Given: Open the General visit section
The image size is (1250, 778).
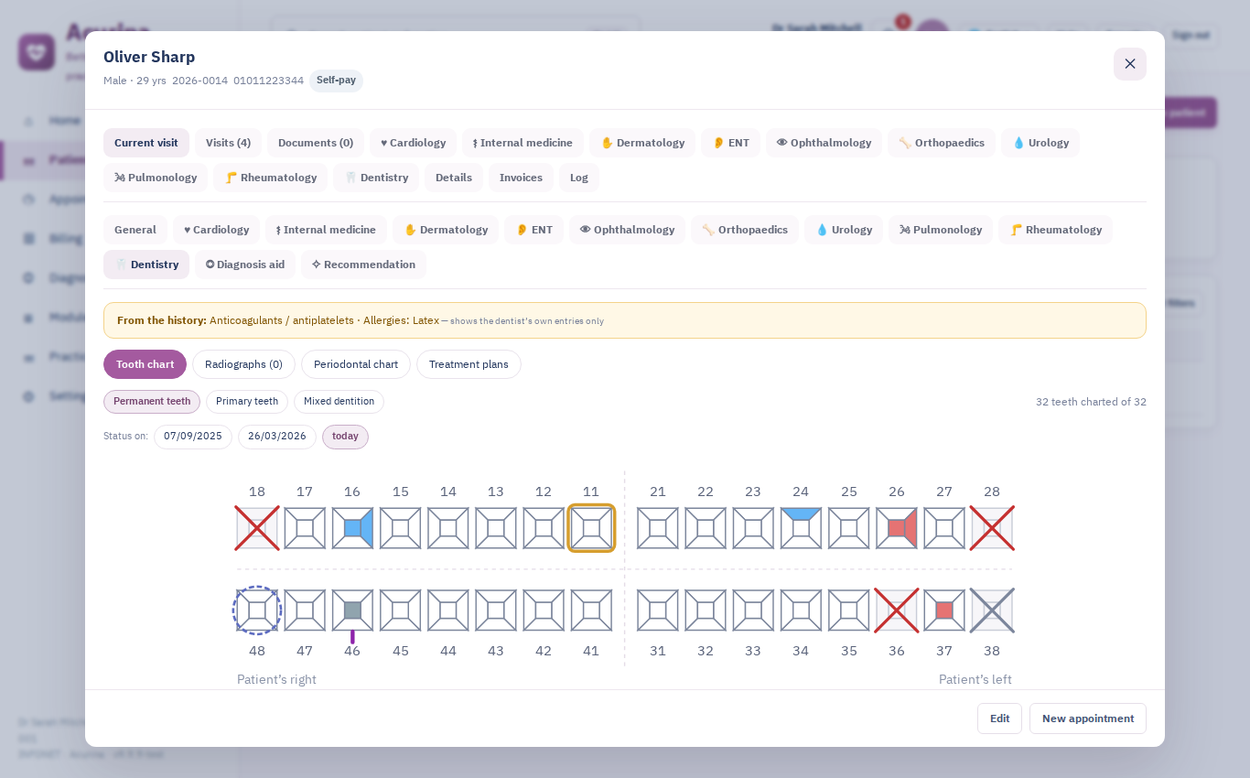Looking at the screenshot, I should 135,230.
